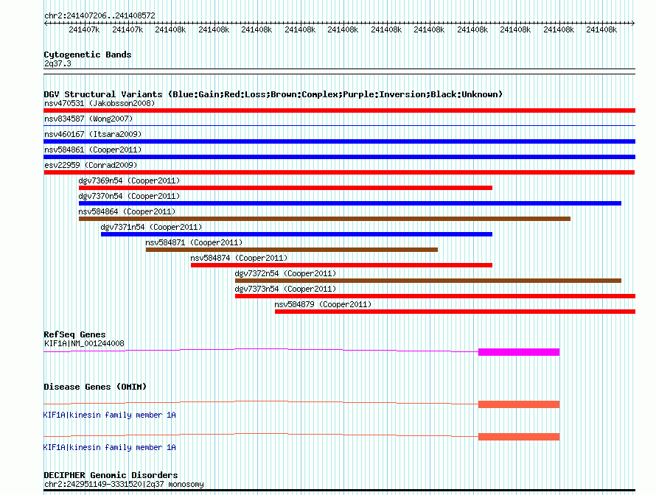Viewport: 656px width, 495px height.
Task: Click the dgv7373n54 red loss bar
Action: (x=435, y=296)
